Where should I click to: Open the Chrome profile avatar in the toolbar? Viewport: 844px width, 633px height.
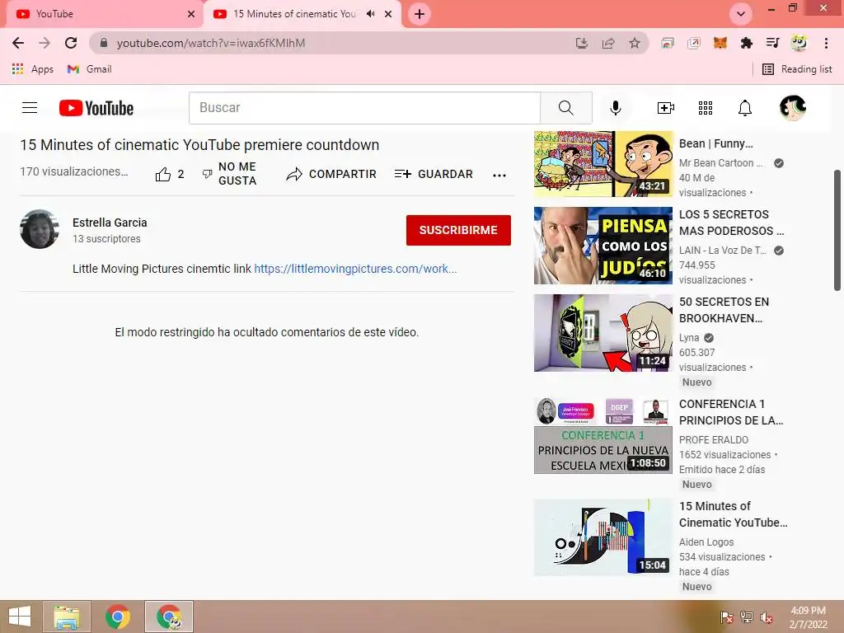(x=799, y=43)
